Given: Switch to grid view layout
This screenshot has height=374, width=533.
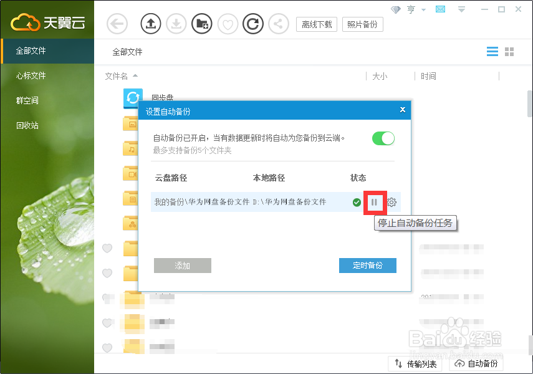Looking at the screenshot, I should click(509, 52).
